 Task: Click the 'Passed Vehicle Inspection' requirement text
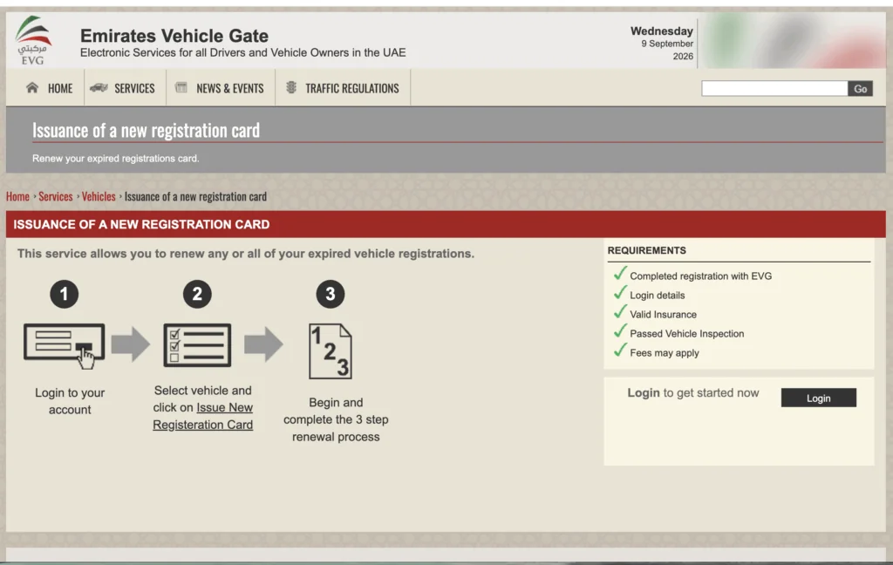click(x=687, y=334)
